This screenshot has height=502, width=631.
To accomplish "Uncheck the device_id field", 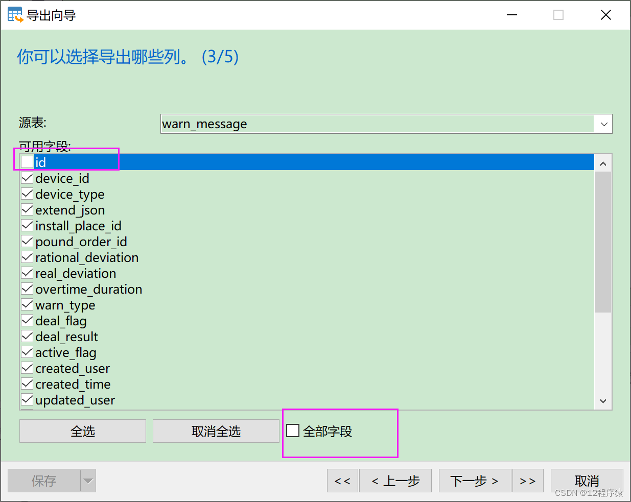I will coord(27,178).
